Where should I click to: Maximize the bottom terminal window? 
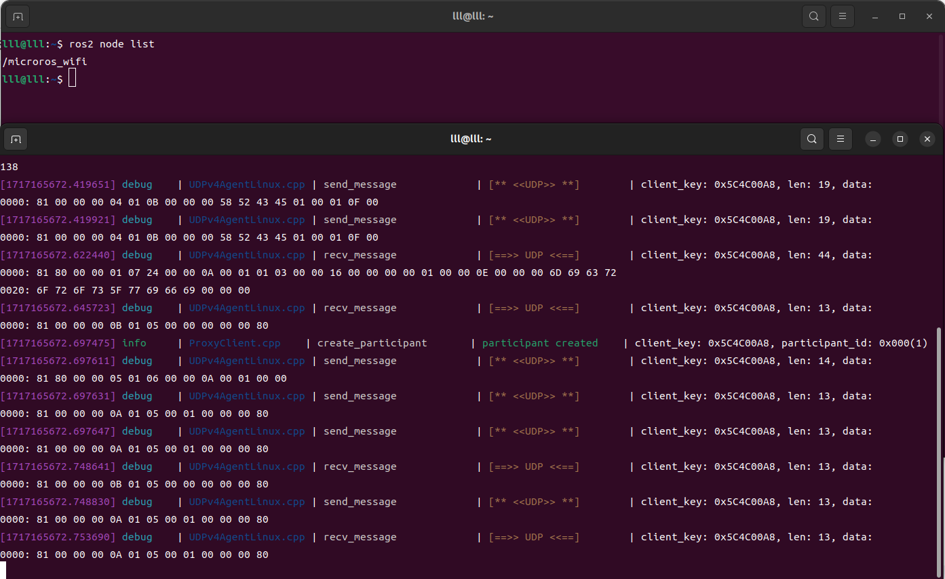click(x=900, y=139)
